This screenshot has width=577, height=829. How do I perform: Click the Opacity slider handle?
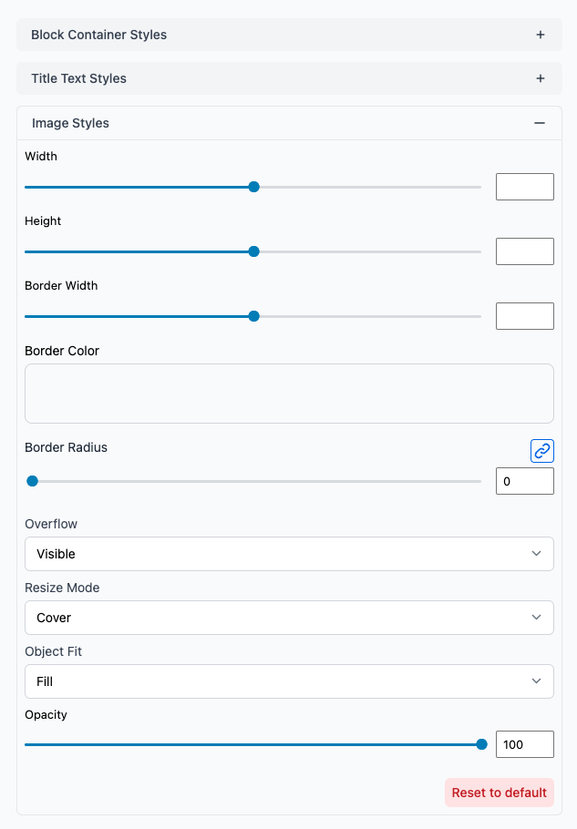coord(480,743)
